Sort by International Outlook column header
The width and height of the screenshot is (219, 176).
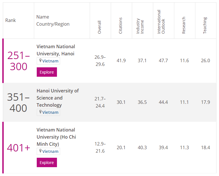(161, 22)
